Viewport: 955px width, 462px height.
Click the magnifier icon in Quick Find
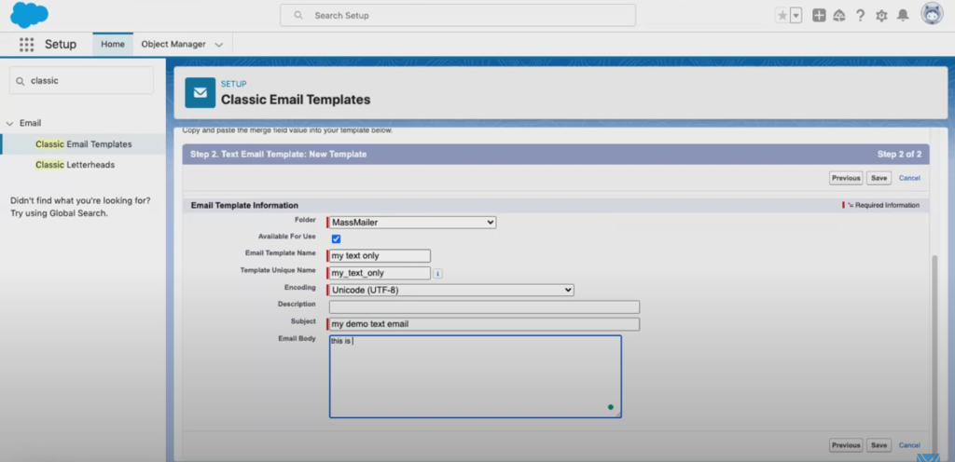coord(21,81)
